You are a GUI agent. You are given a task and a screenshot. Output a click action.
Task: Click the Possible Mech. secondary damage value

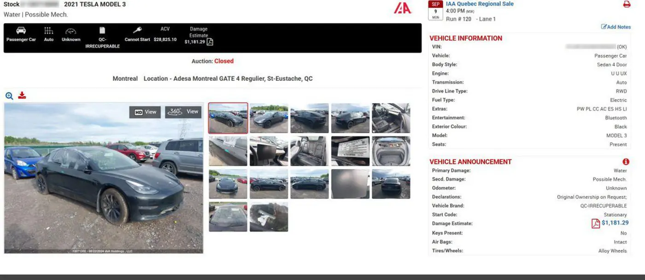pyautogui.click(x=610, y=179)
